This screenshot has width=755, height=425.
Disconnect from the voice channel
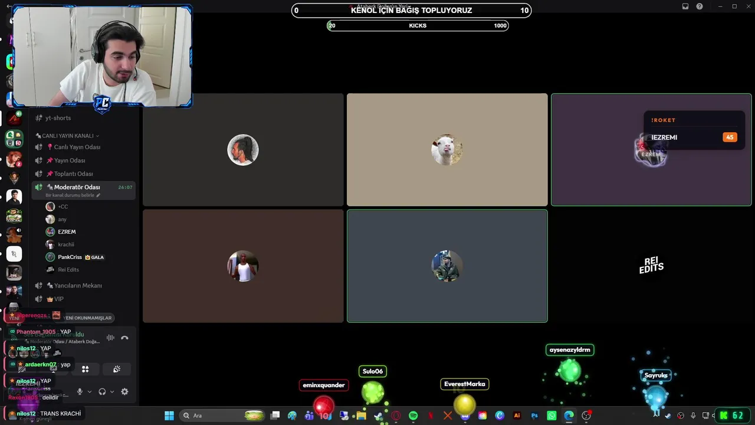(x=124, y=338)
